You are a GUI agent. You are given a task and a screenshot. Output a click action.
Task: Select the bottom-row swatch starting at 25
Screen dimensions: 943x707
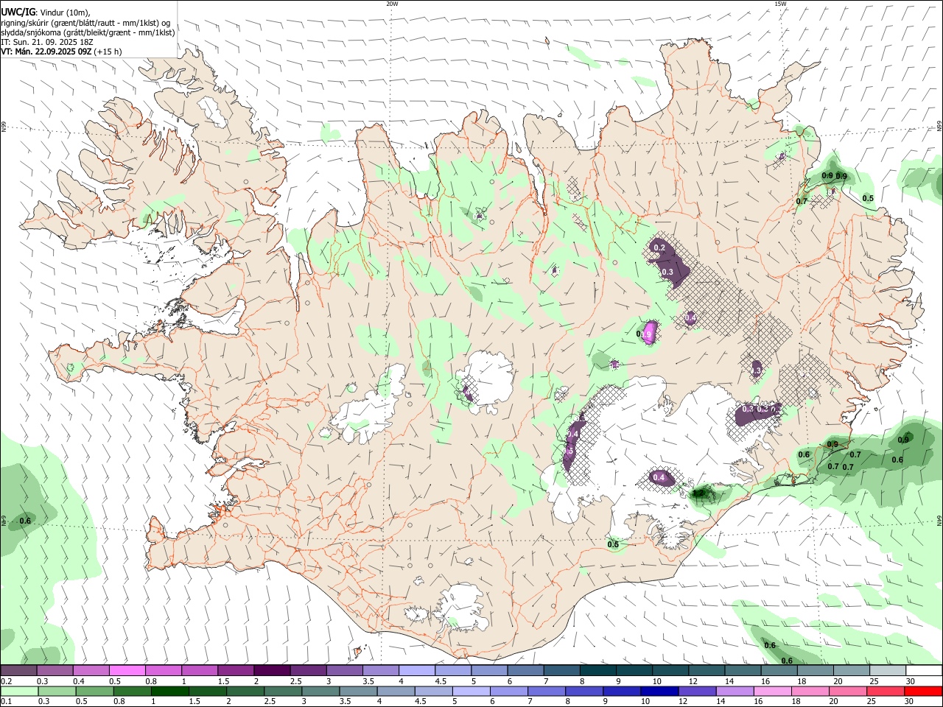point(885,691)
